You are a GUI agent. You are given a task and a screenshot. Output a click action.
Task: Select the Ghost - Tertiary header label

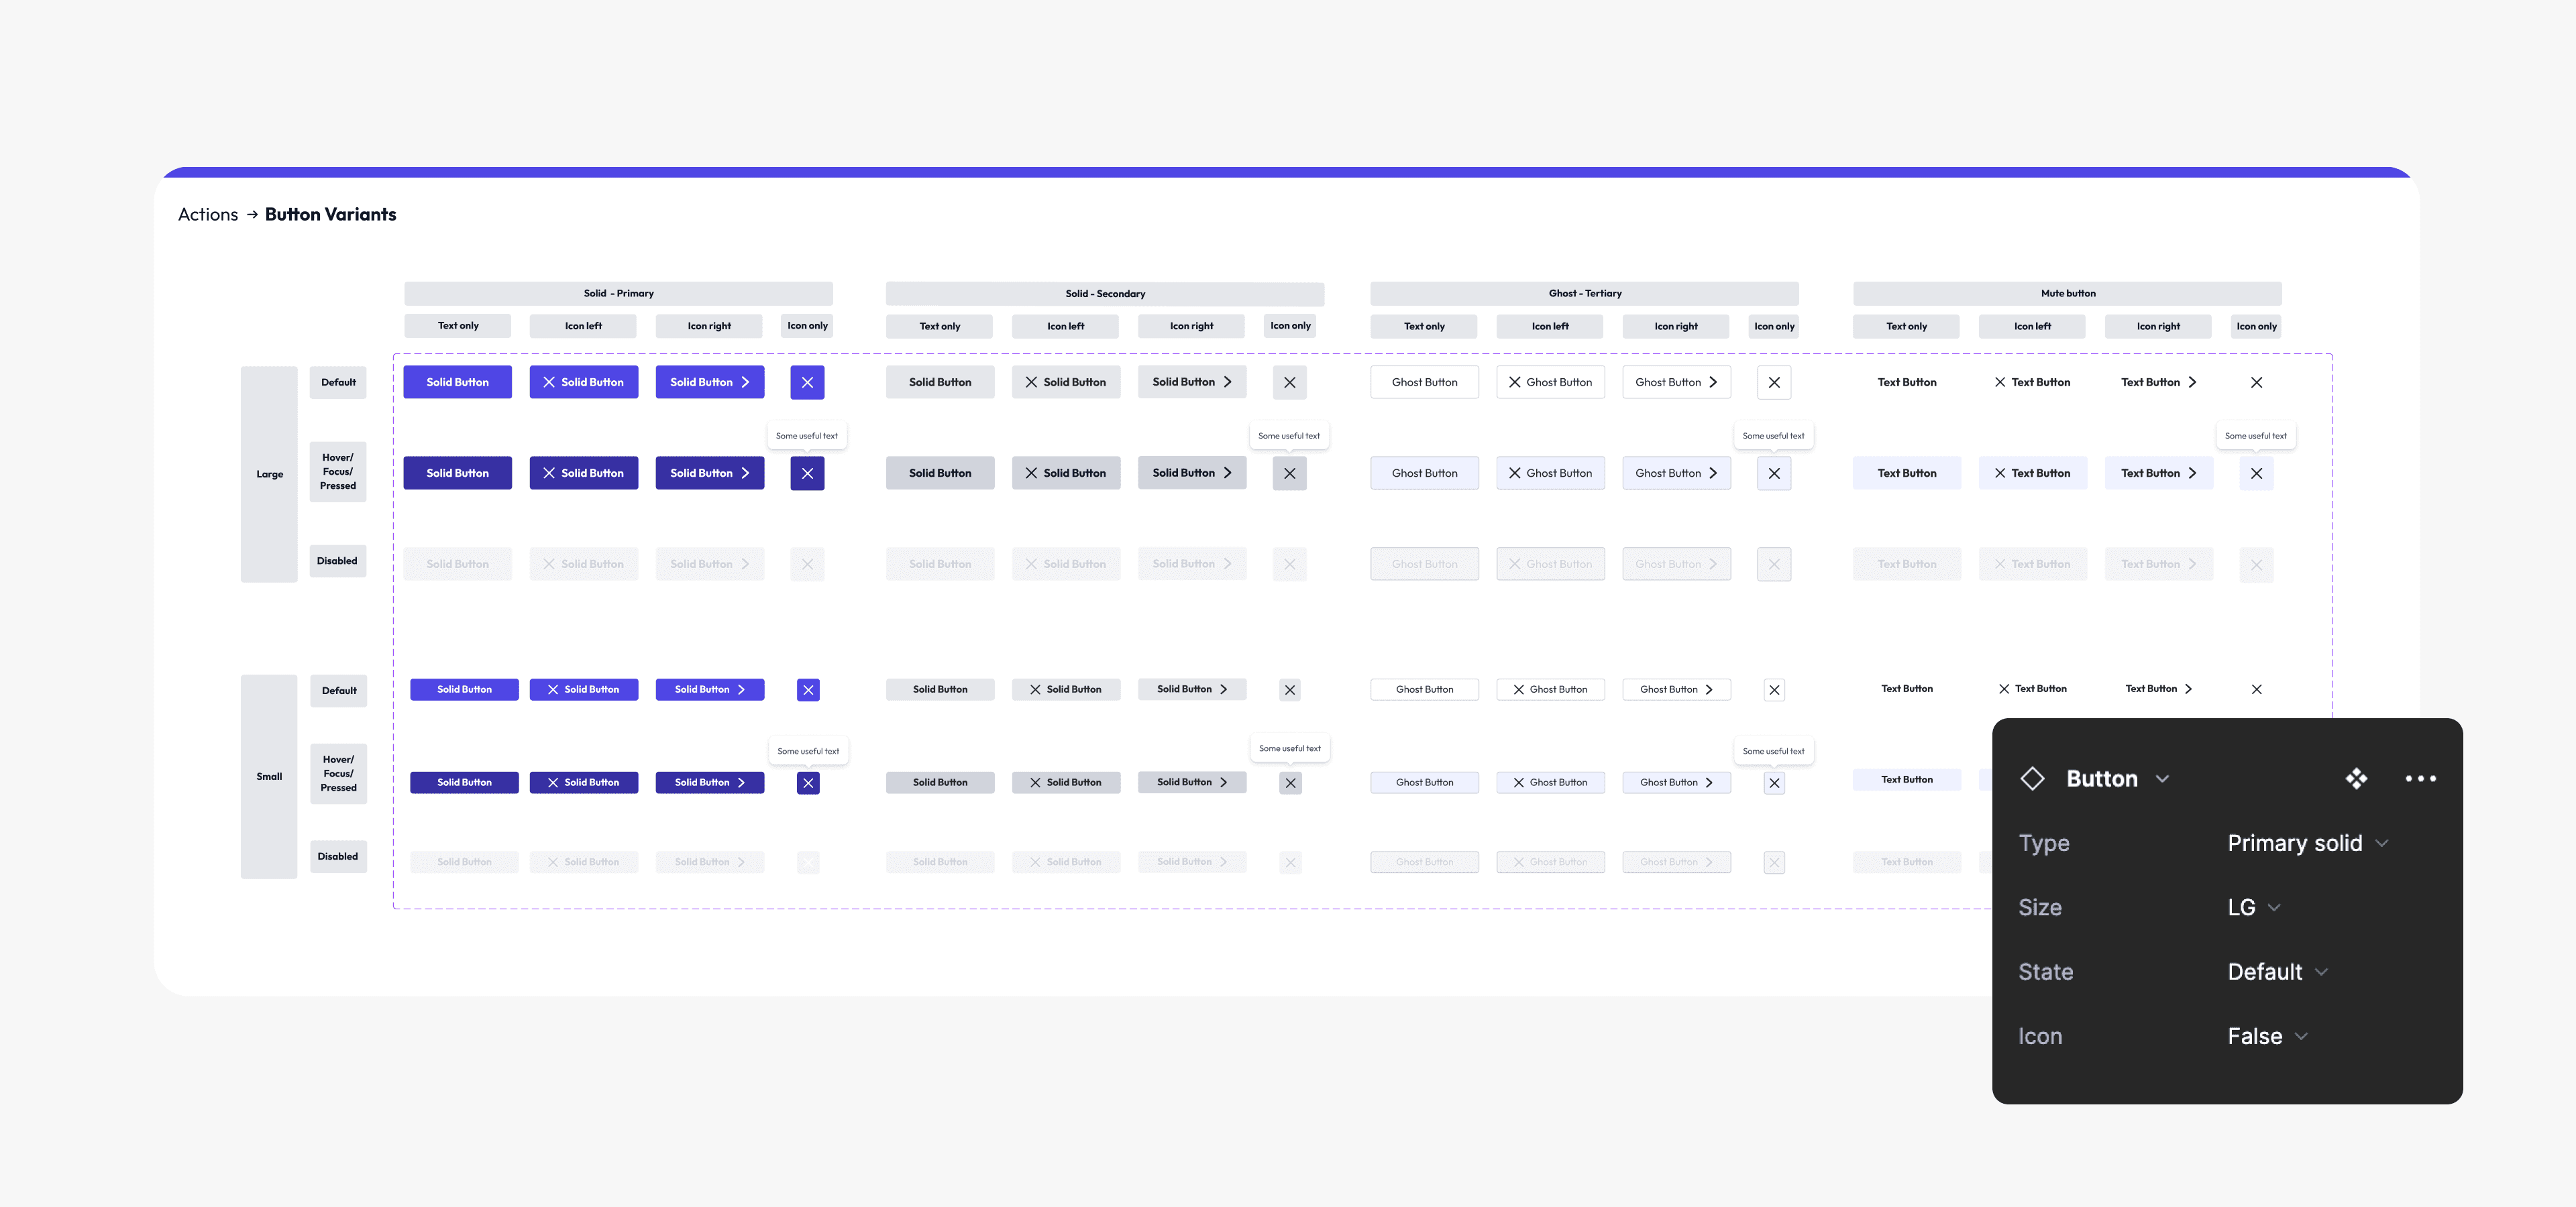click(1584, 294)
